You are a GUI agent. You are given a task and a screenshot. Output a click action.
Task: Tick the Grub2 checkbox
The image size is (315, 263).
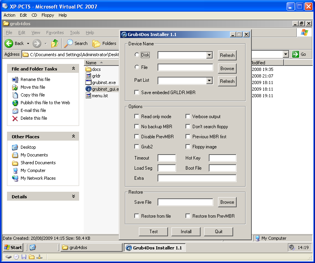[137, 146]
